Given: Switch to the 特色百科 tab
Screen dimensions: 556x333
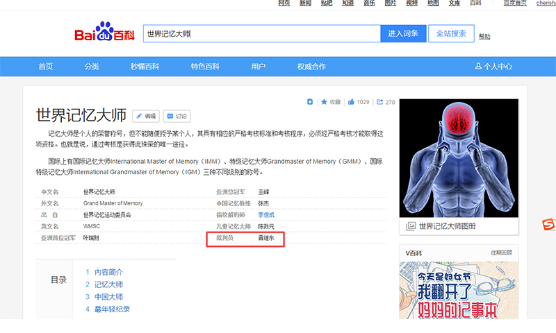Looking at the screenshot, I should click(205, 67).
